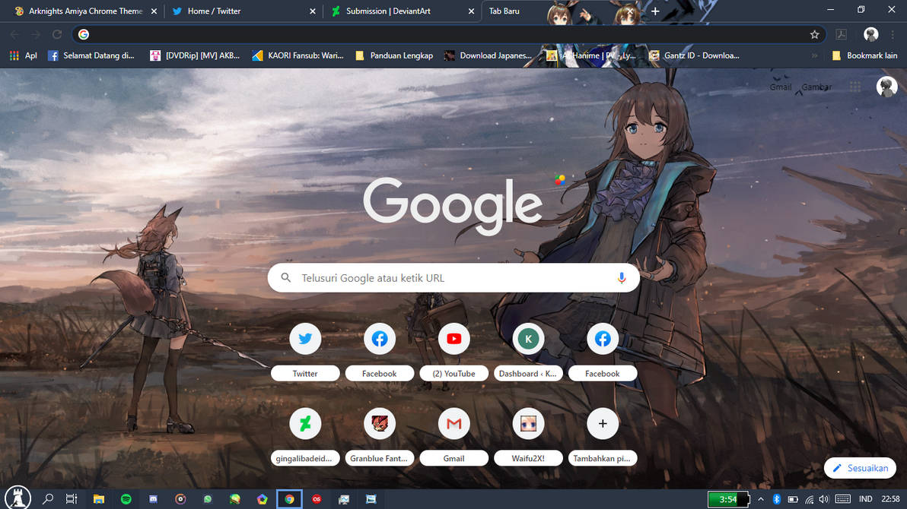Image resolution: width=907 pixels, height=509 pixels.
Task: Open the Panduan Lengkap bookmark folder
Action: pos(394,55)
